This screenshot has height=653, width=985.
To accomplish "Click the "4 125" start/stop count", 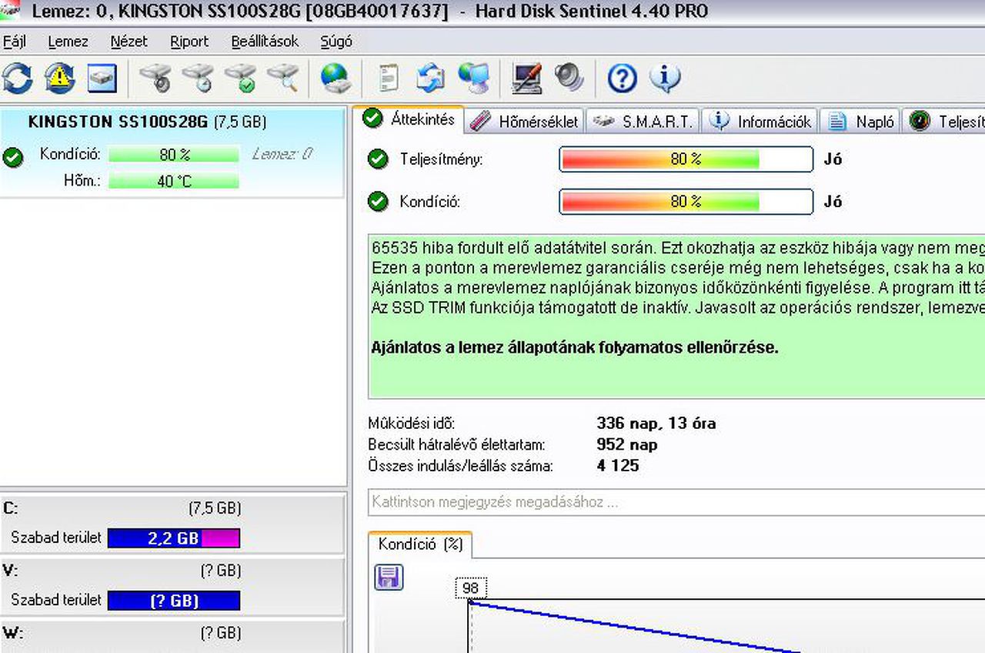I will coord(618,466).
